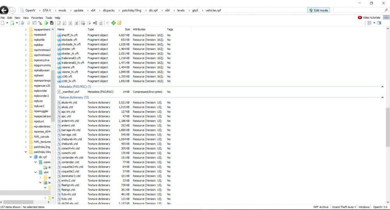Image resolution: width=390 pixels, height=210 pixels.
Task: Expand the mpapartment tree folder
Action: point(26,30)
